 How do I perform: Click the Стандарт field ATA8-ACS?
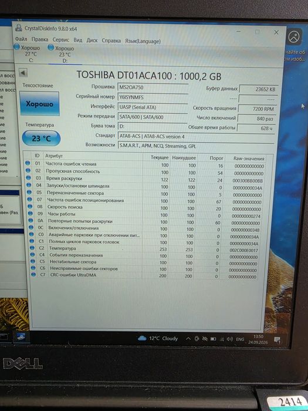pos(196,137)
